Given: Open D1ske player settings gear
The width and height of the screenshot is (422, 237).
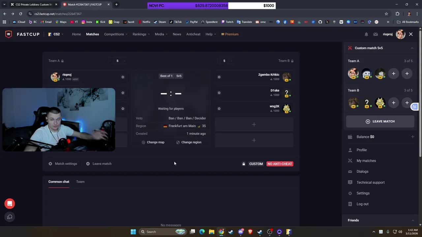Looking at the screenshot, I should 219,93.
